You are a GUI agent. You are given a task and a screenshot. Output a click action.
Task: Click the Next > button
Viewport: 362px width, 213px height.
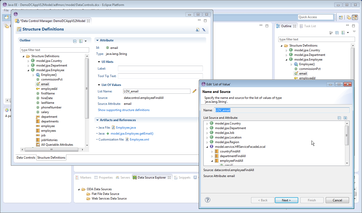286,200
